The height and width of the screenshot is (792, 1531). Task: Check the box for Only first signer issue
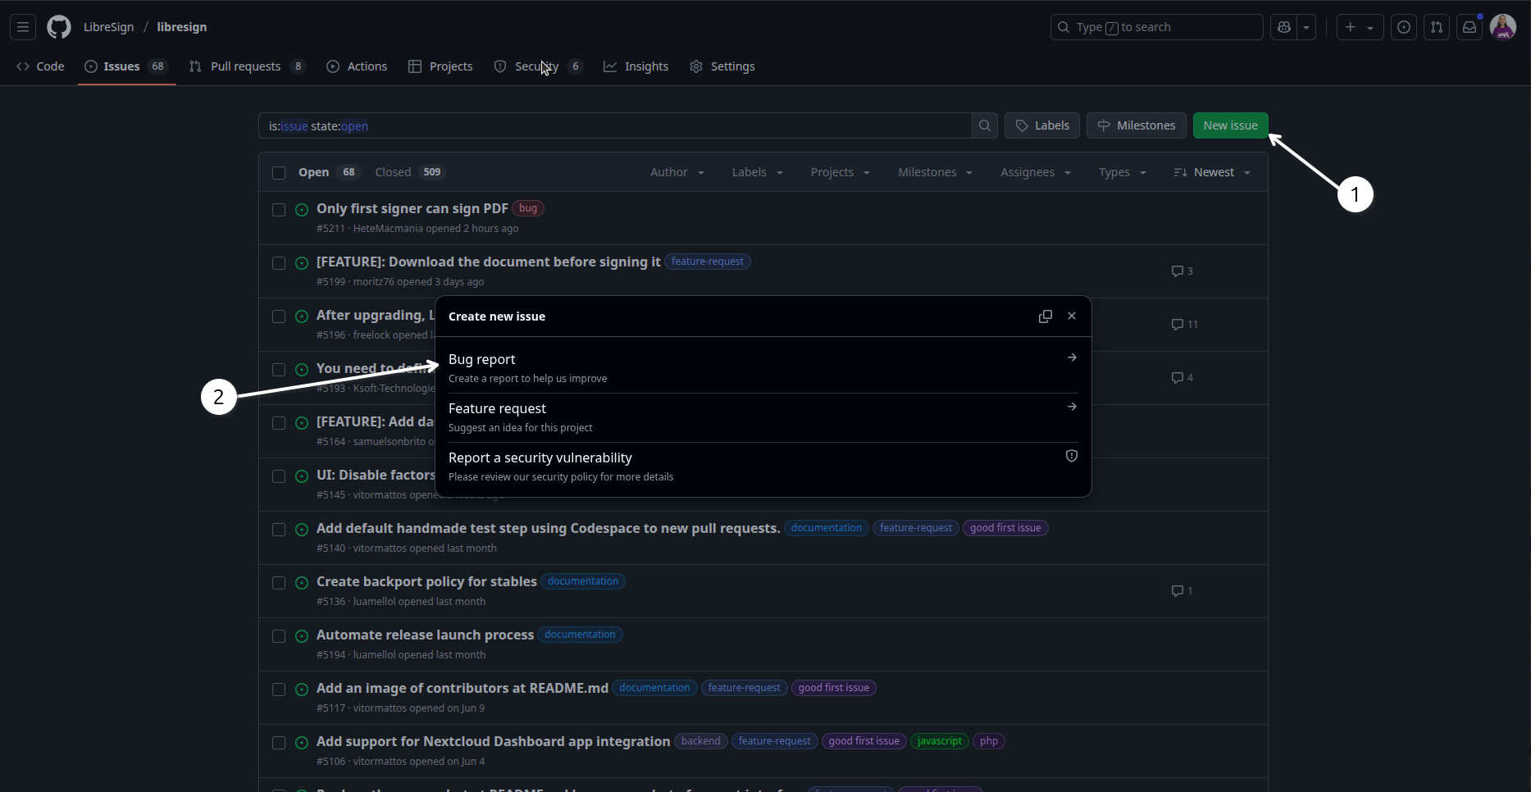(279, 210)
